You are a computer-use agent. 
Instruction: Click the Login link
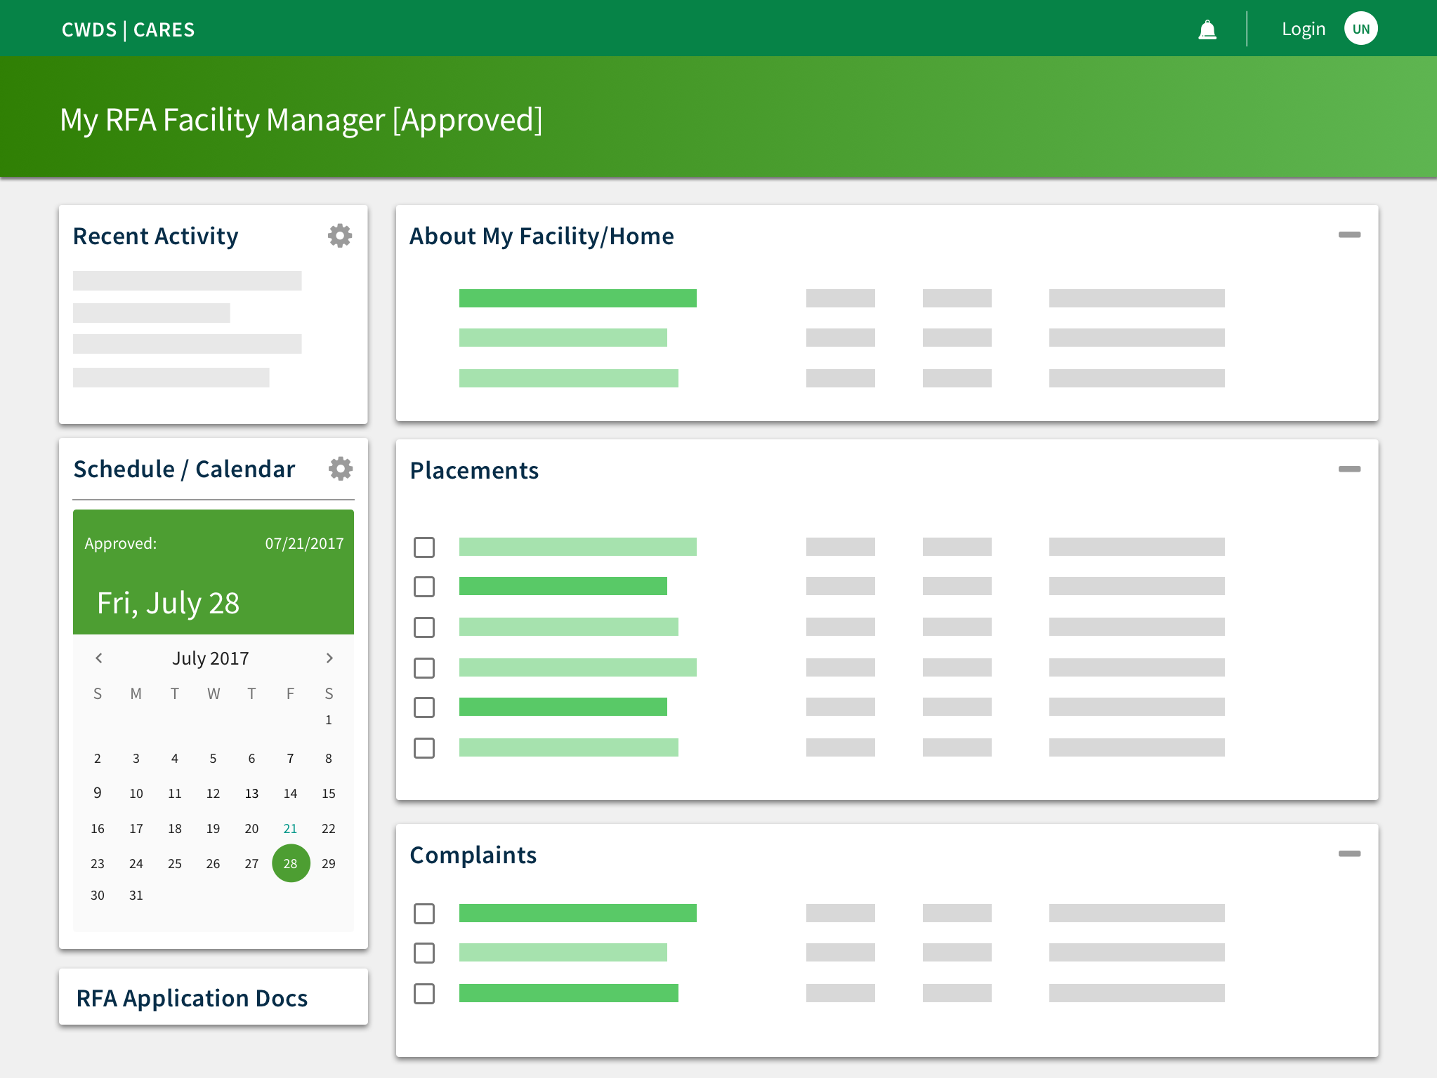tap(1303, 29)
